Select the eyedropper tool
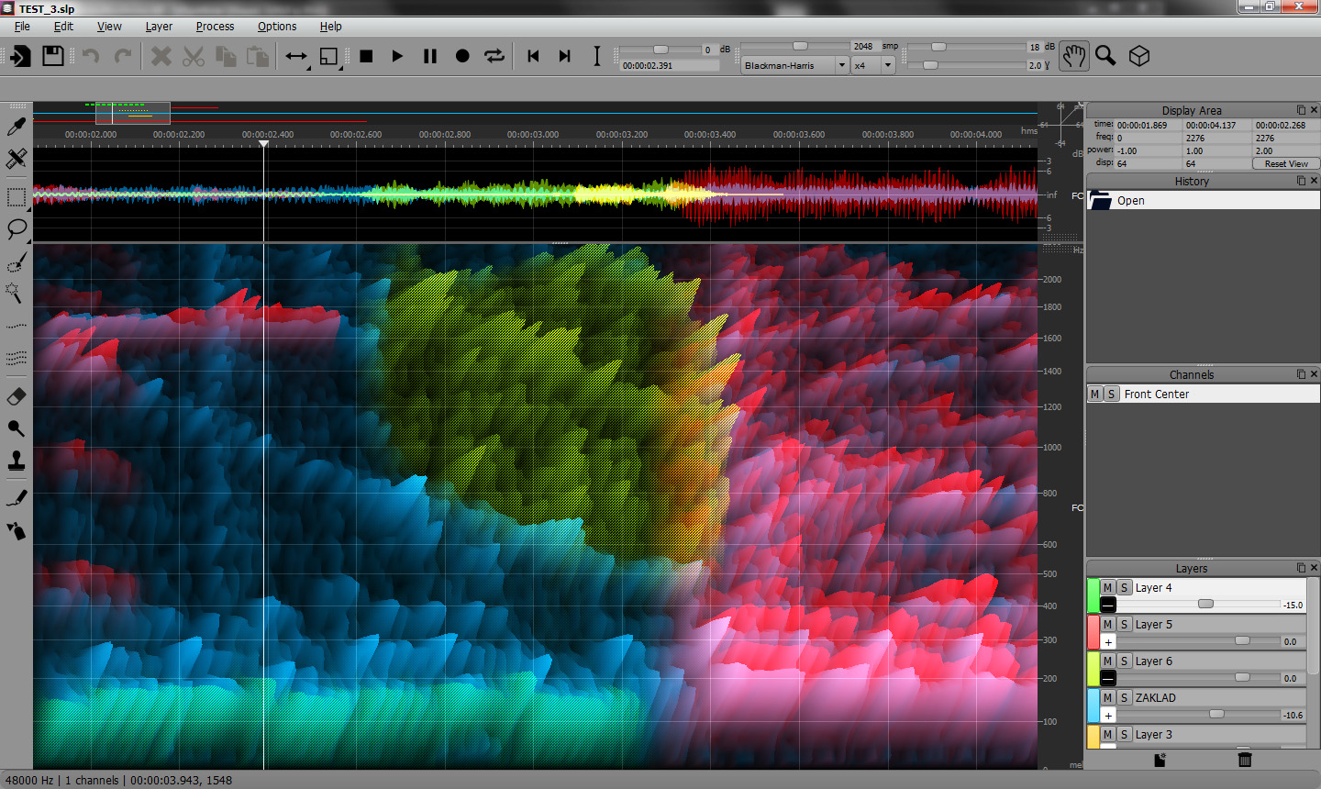The width and height of the screenshot is (1321, 789). (x=17, y=126)
